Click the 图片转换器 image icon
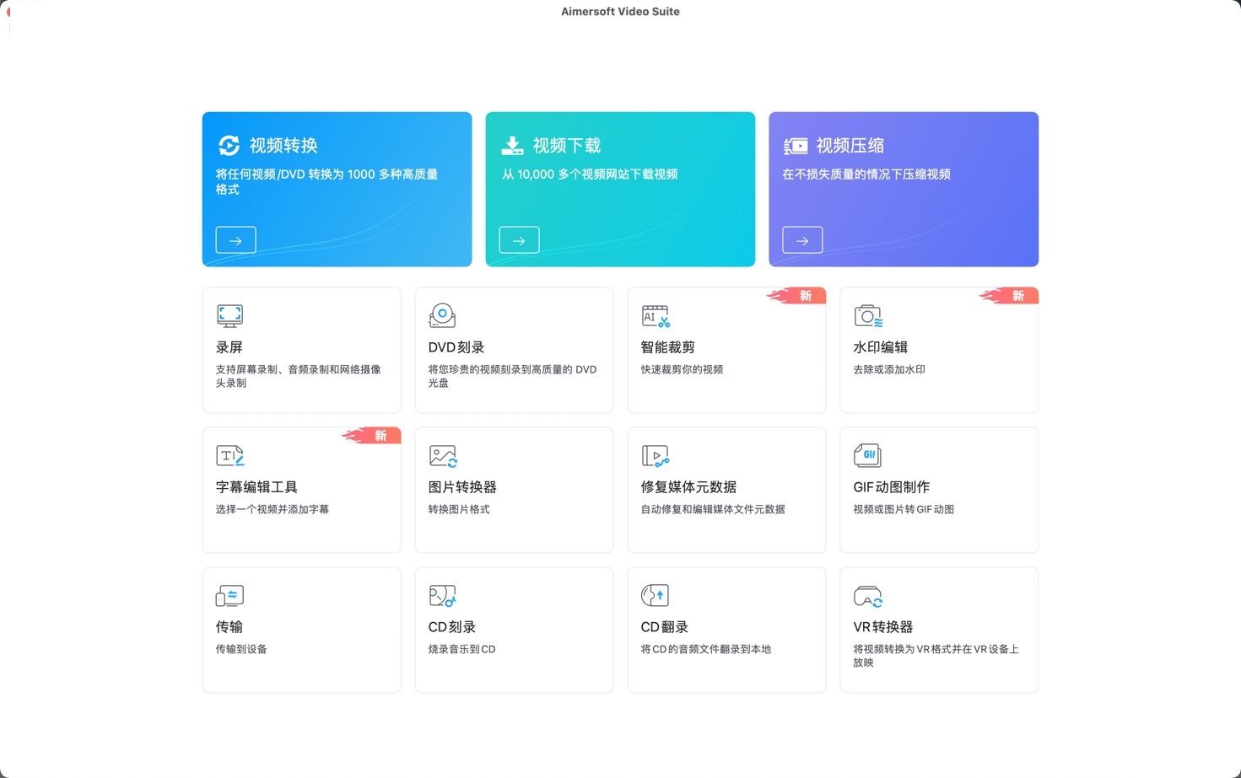1241x778 pixels. (x=443, y=456)
